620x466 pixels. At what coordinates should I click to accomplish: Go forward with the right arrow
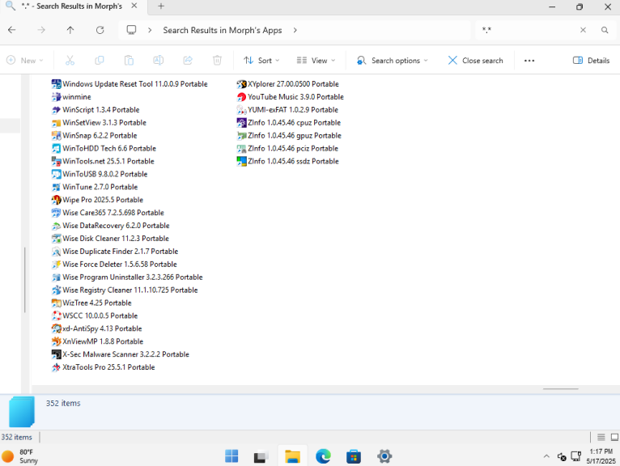pos(41,30)
